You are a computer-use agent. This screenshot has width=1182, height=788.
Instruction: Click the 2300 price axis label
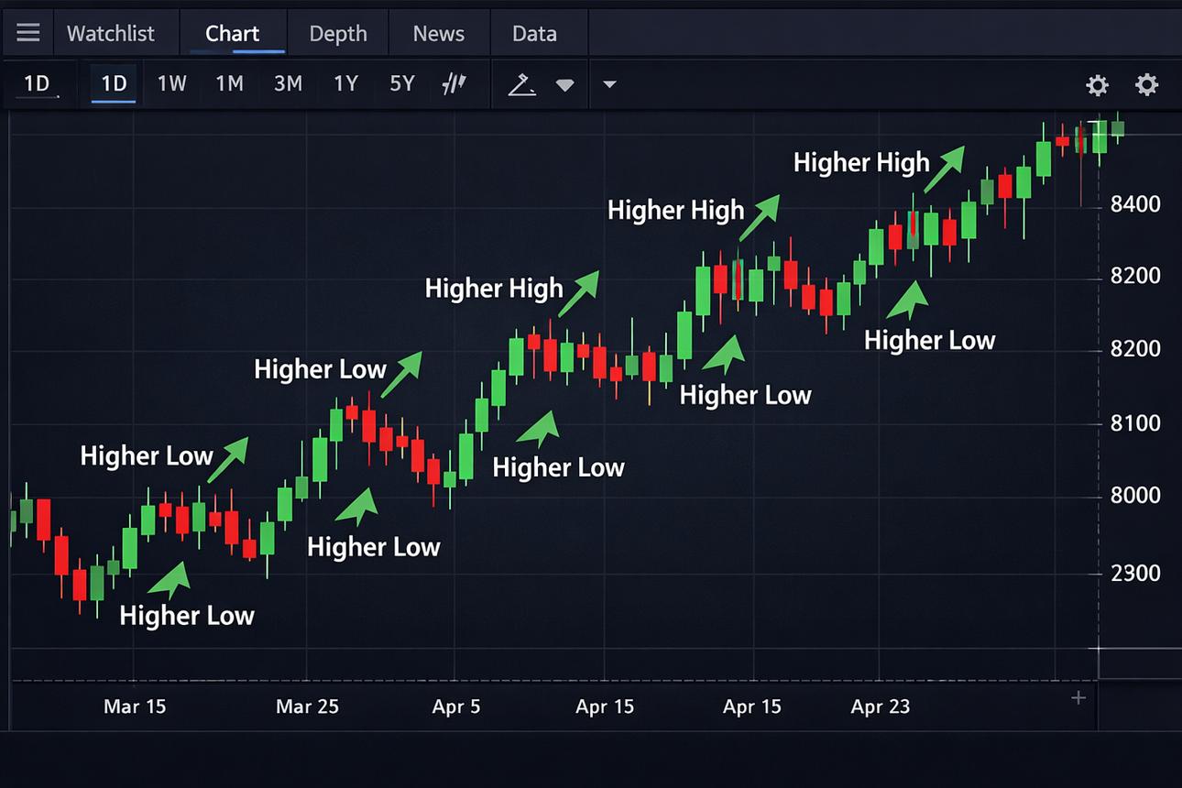point(1135,574)
